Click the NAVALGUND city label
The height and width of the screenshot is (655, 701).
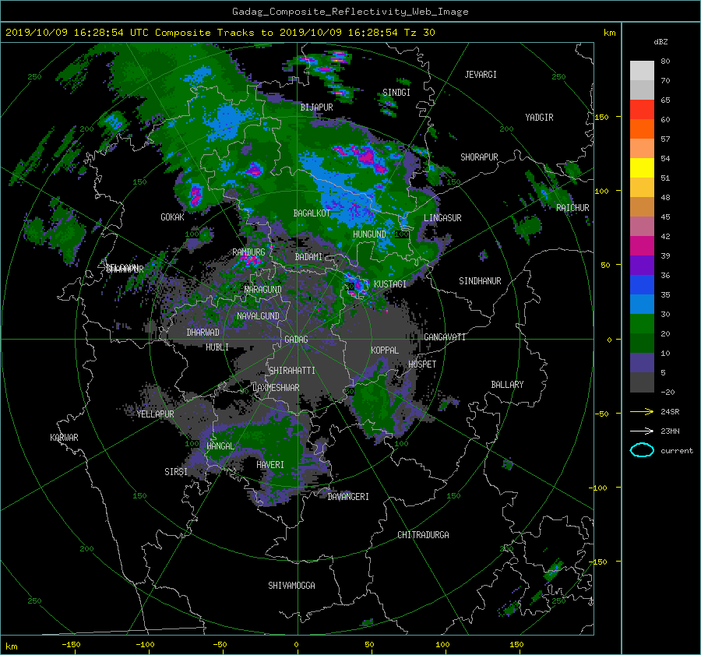point(258,315)
